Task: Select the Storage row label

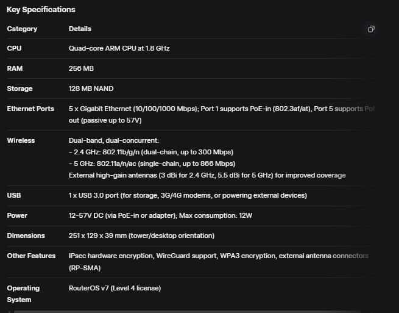Action: pos(19,88)
